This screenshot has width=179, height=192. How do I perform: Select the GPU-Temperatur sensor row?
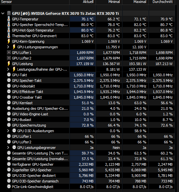point(90,19)
